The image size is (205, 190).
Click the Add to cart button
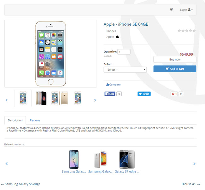[175, 69]
